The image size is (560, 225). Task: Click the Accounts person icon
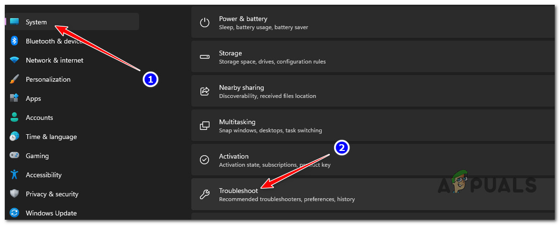click(14, 118)
